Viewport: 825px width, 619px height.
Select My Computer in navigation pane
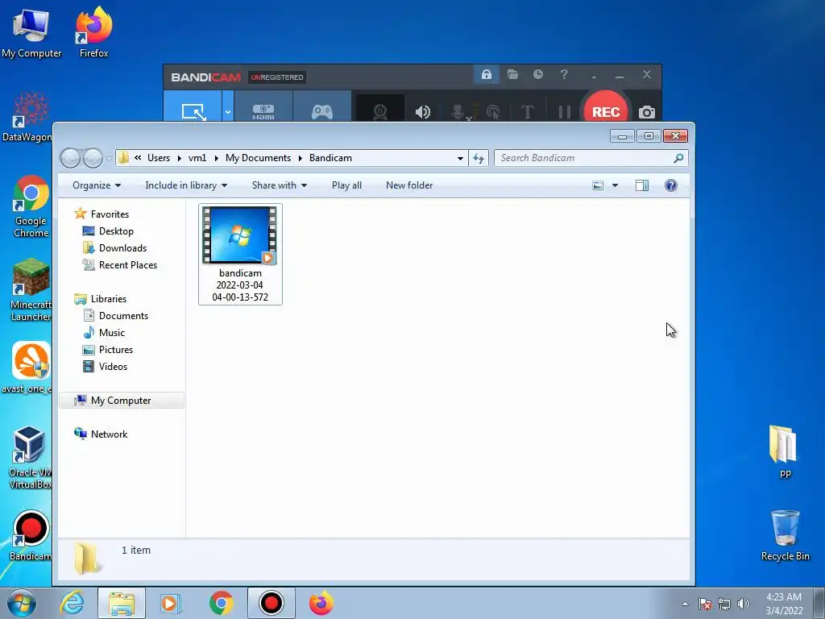click(121, 401)
